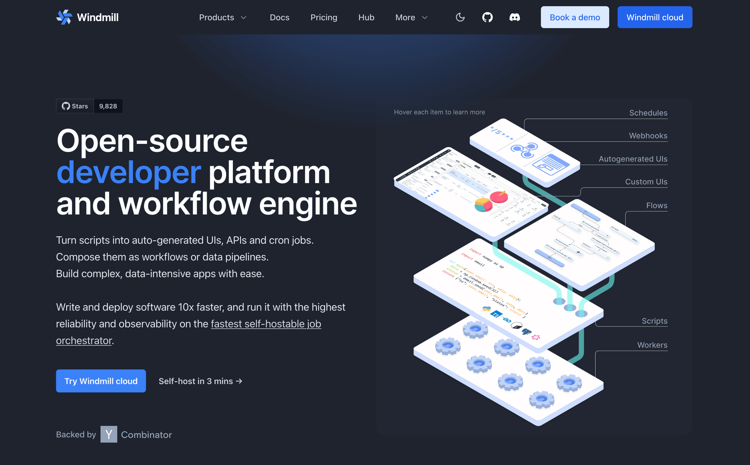Click the Bash shell icon in scripts panel
This screenshot has height=465, width=750.
click(x=516, y=326)
